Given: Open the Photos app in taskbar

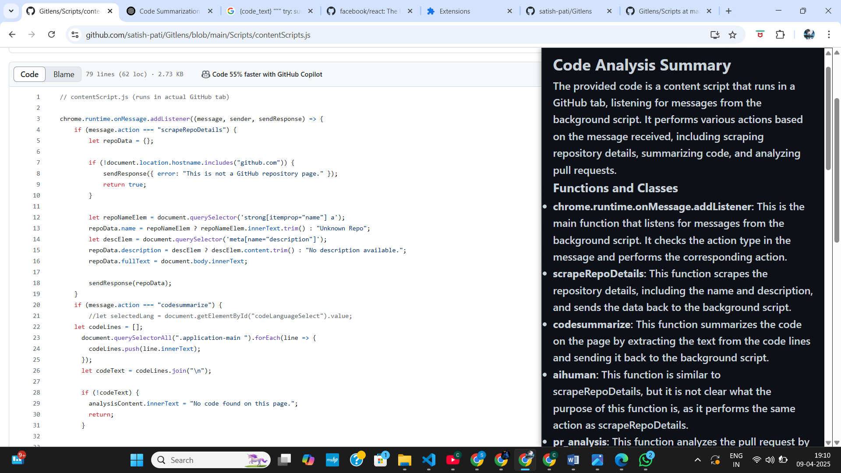Looking at the screenshot, I should 597,460.
